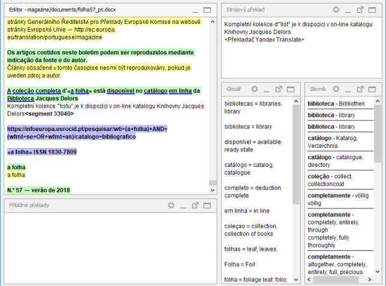386x286 pixels.
Task: Select the Přibližné překlady pane title
Action: tap(29, 205)
